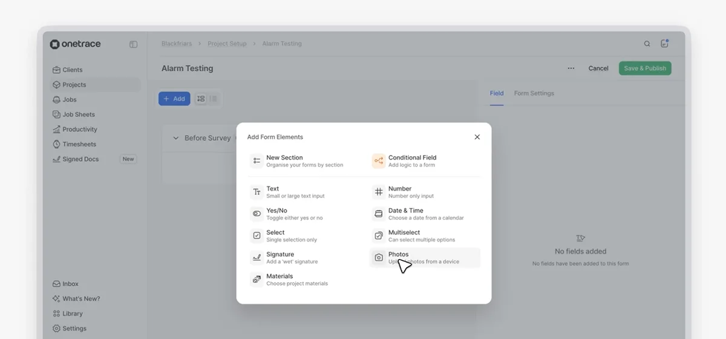Click the onetrace logo icon
This screenshot has height=339, width=726.
coord(54,44)
